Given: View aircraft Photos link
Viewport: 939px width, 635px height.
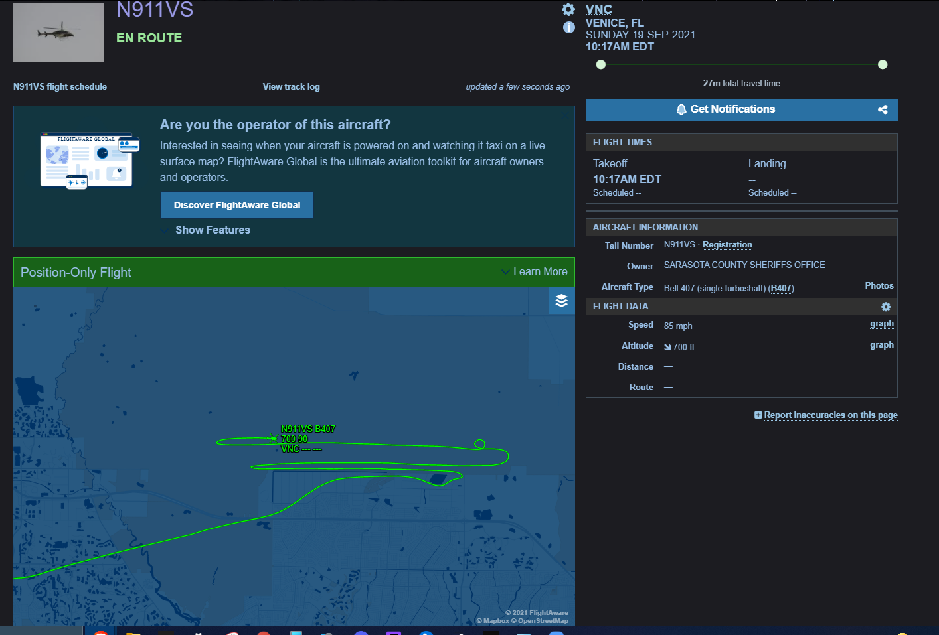Looking at the screenshot, I should [879, 286].
